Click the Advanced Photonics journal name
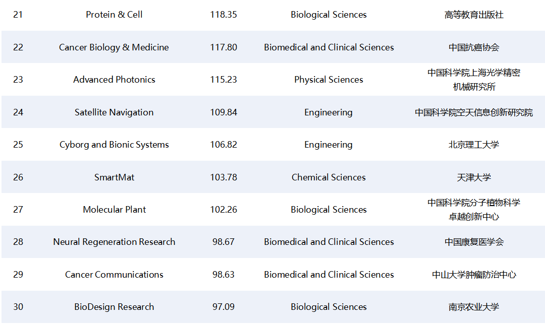Screen dimensions: 545x324 pos(114,80)
